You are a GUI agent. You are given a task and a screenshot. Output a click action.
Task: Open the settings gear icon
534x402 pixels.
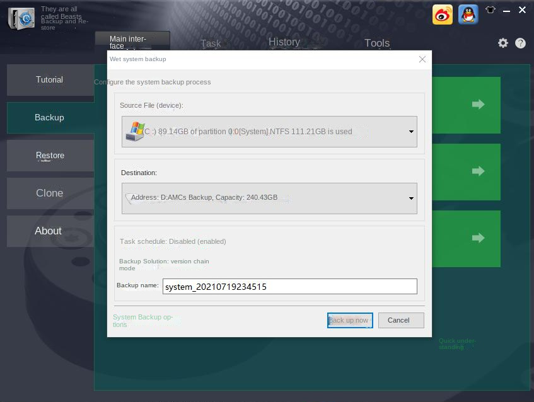point(502,43)
